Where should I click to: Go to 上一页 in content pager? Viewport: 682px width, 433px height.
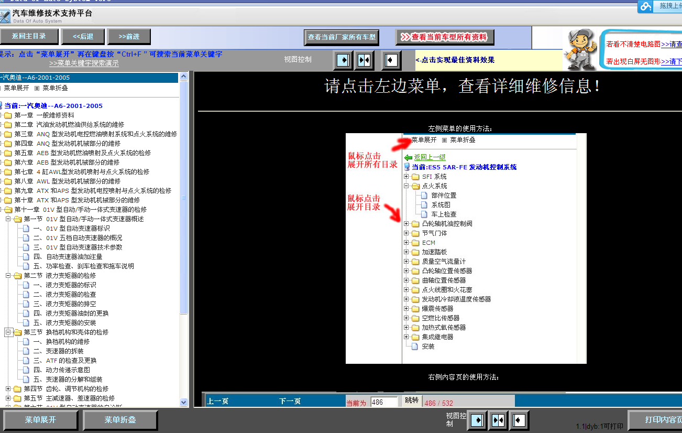pos(217,402)
